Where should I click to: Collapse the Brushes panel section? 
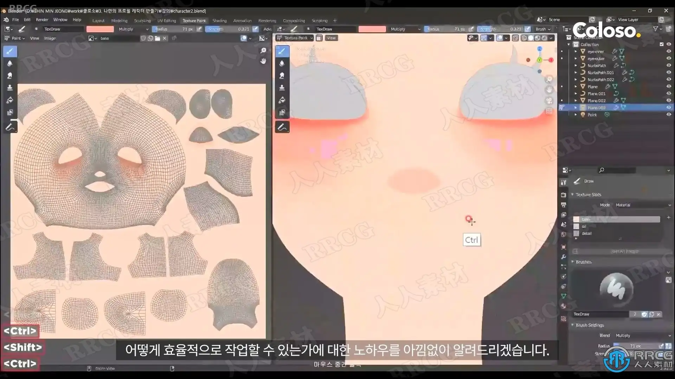[584, 262]
